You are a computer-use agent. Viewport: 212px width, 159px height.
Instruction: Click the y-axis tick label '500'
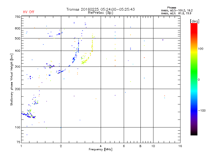17,38
